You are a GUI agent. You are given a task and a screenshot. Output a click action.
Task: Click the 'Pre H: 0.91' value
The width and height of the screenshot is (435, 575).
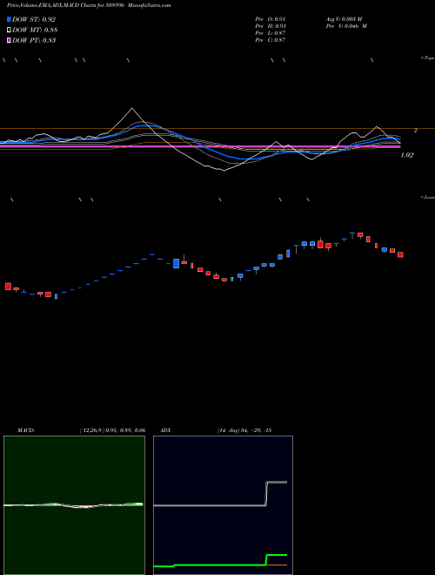(271, 26)
